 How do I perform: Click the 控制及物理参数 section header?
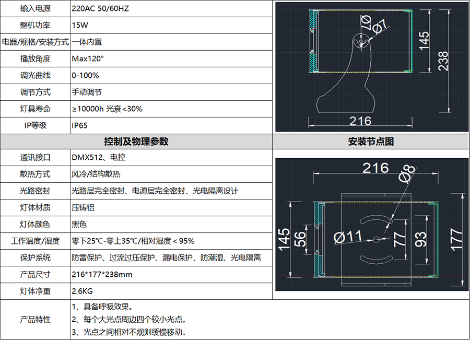136,142
